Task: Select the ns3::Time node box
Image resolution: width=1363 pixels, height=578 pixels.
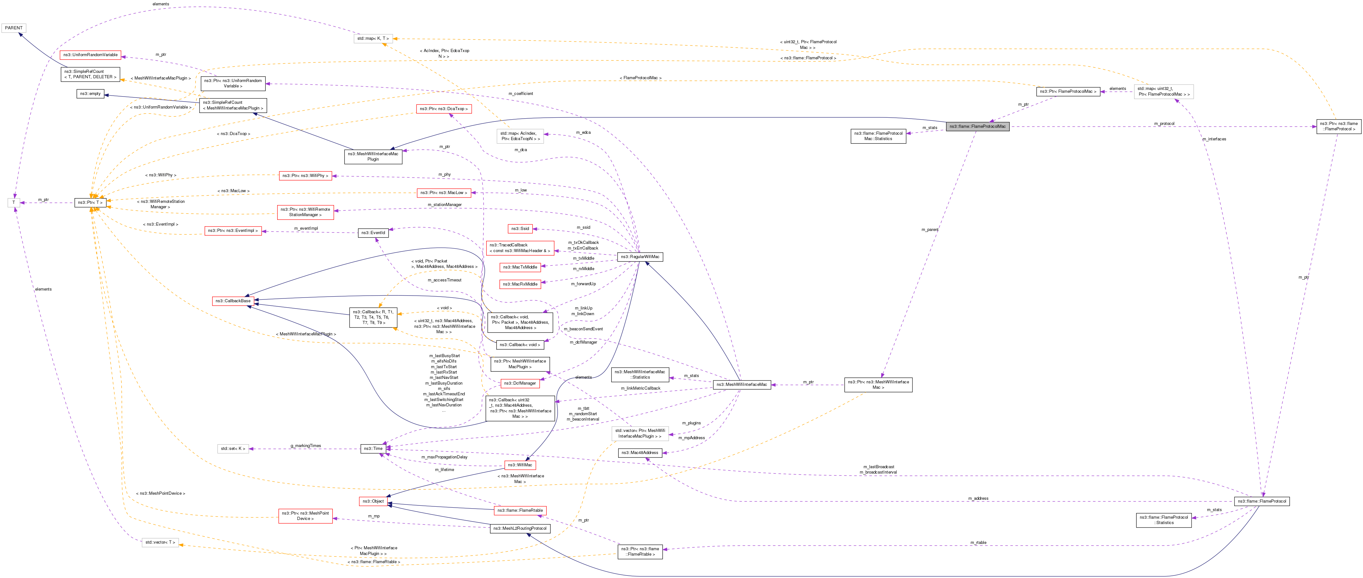Action: (x=373, y=448)
